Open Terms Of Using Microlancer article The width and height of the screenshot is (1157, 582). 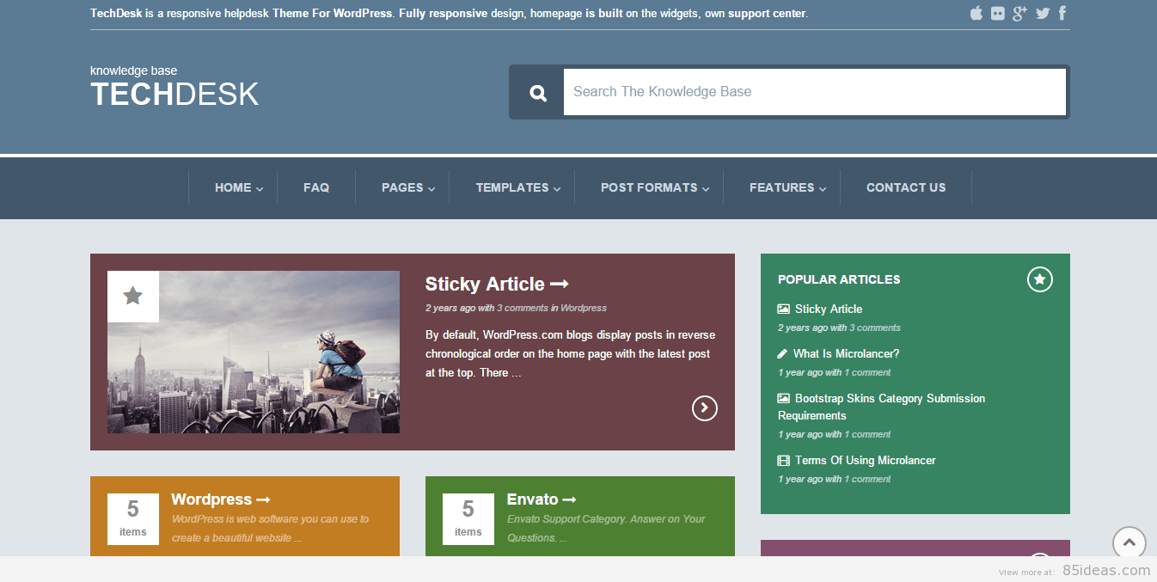tap(865, 460)
